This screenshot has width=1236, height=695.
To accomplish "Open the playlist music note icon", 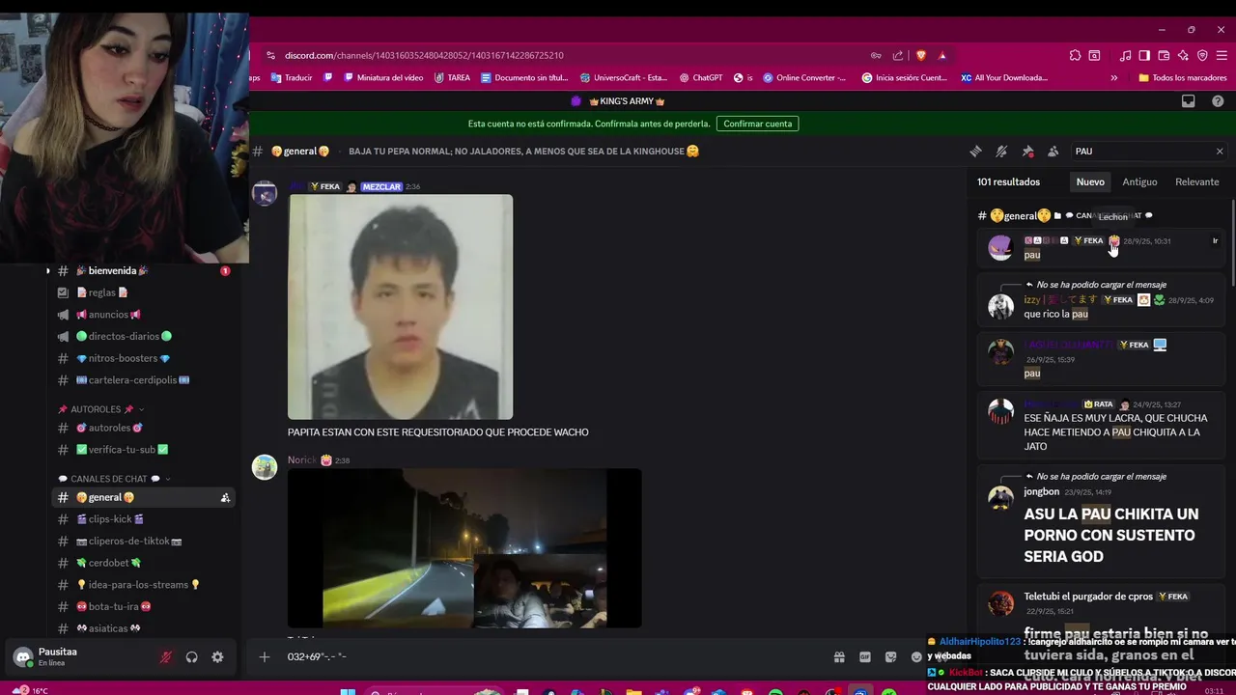I will [x=1125, y=55].
